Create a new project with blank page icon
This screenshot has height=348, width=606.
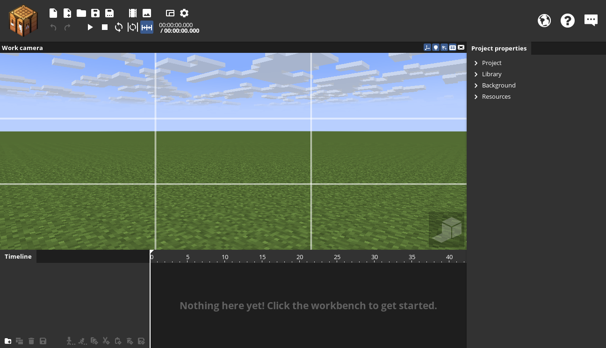pos(53,13)
